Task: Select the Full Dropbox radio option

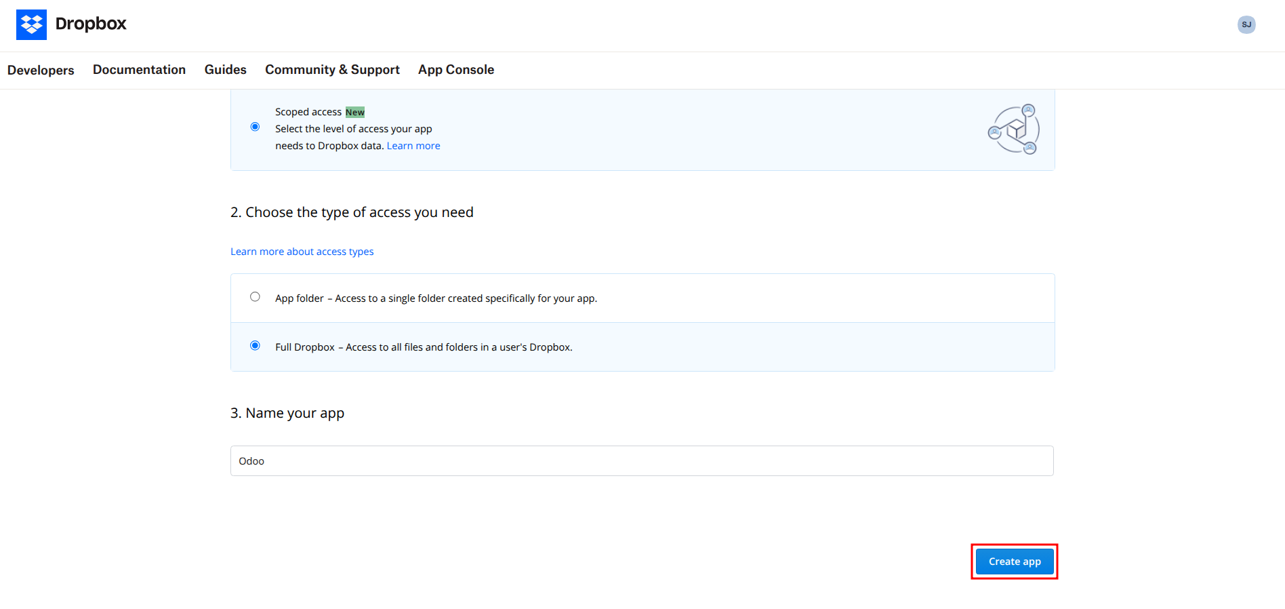Action: tap(255, 345)
